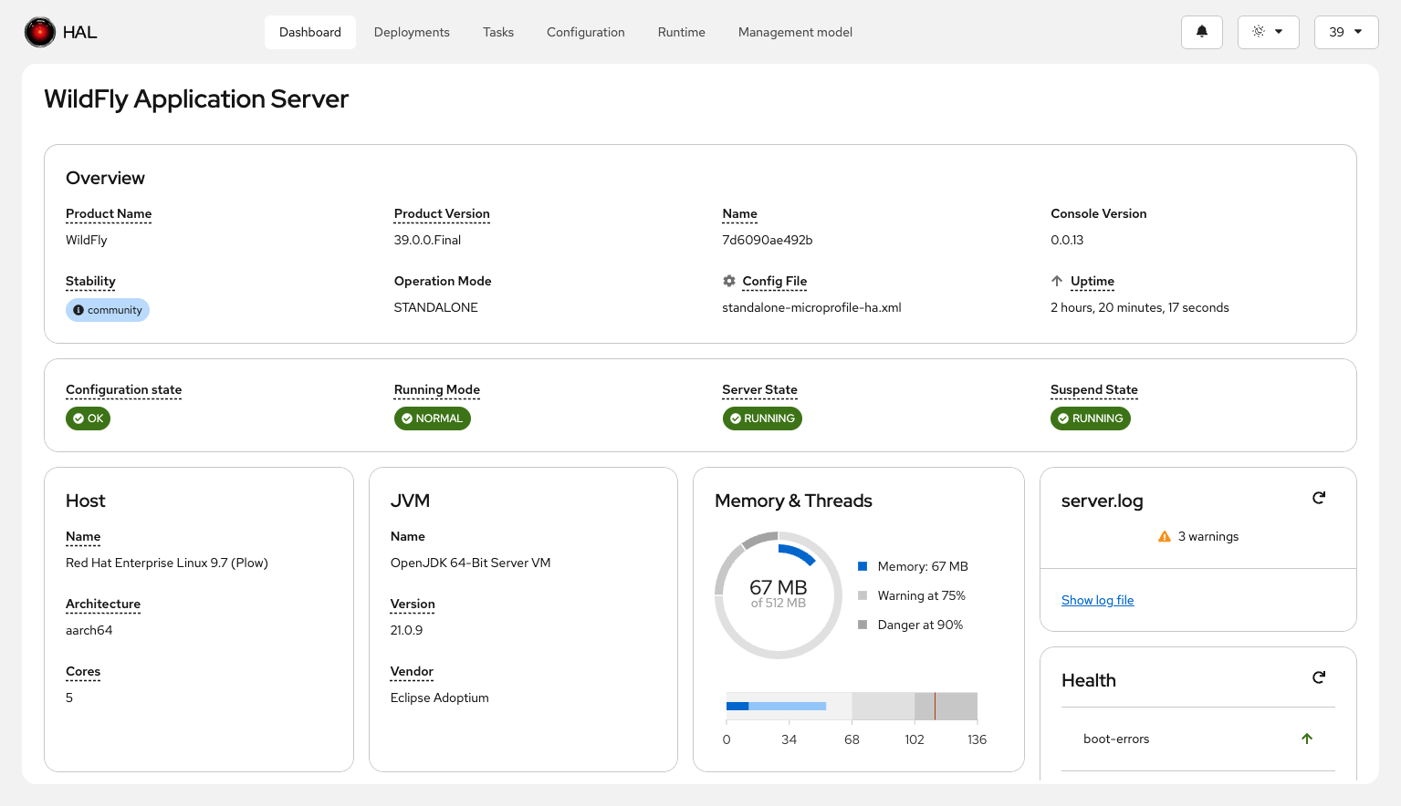The image size is (1401, 806).
Task: Click the Uptime label
Action: click(1093, 281)
